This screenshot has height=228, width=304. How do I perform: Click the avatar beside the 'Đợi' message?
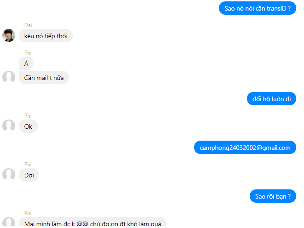(x=9, y=175)
